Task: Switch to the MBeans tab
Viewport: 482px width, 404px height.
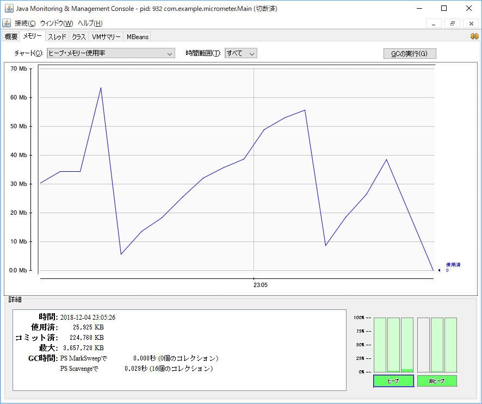Action: point(137,37)
